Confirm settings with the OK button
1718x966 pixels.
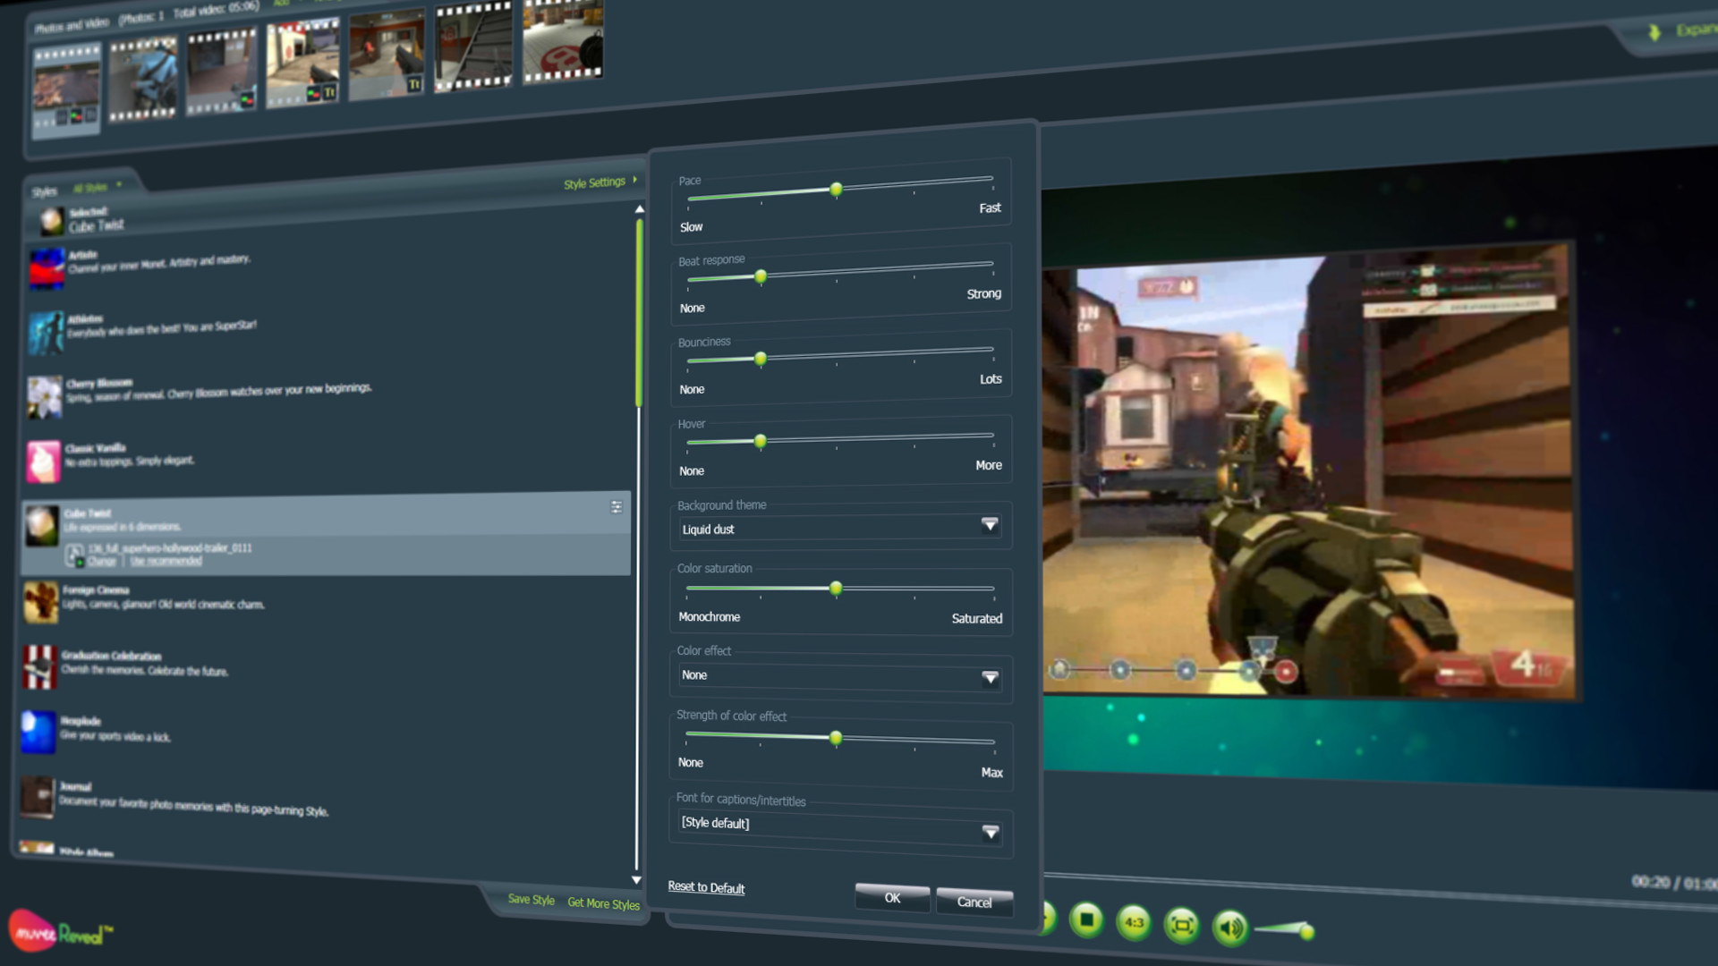891,898
